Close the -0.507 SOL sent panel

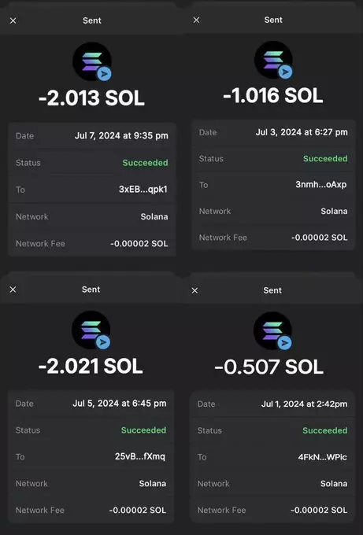[194, 290]
